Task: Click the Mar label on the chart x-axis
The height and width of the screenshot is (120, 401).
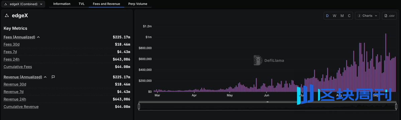Action: pos(157,96)
